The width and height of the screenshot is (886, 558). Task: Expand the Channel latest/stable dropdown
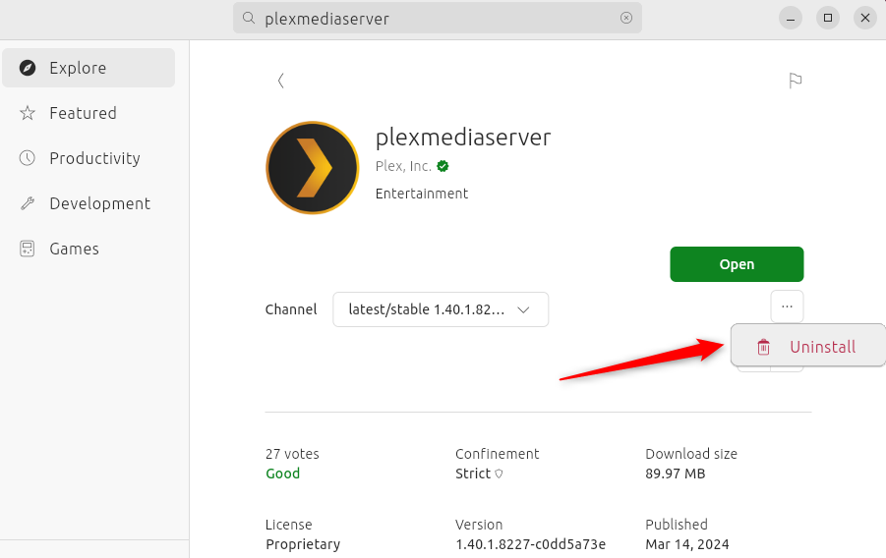pos(441,309)
